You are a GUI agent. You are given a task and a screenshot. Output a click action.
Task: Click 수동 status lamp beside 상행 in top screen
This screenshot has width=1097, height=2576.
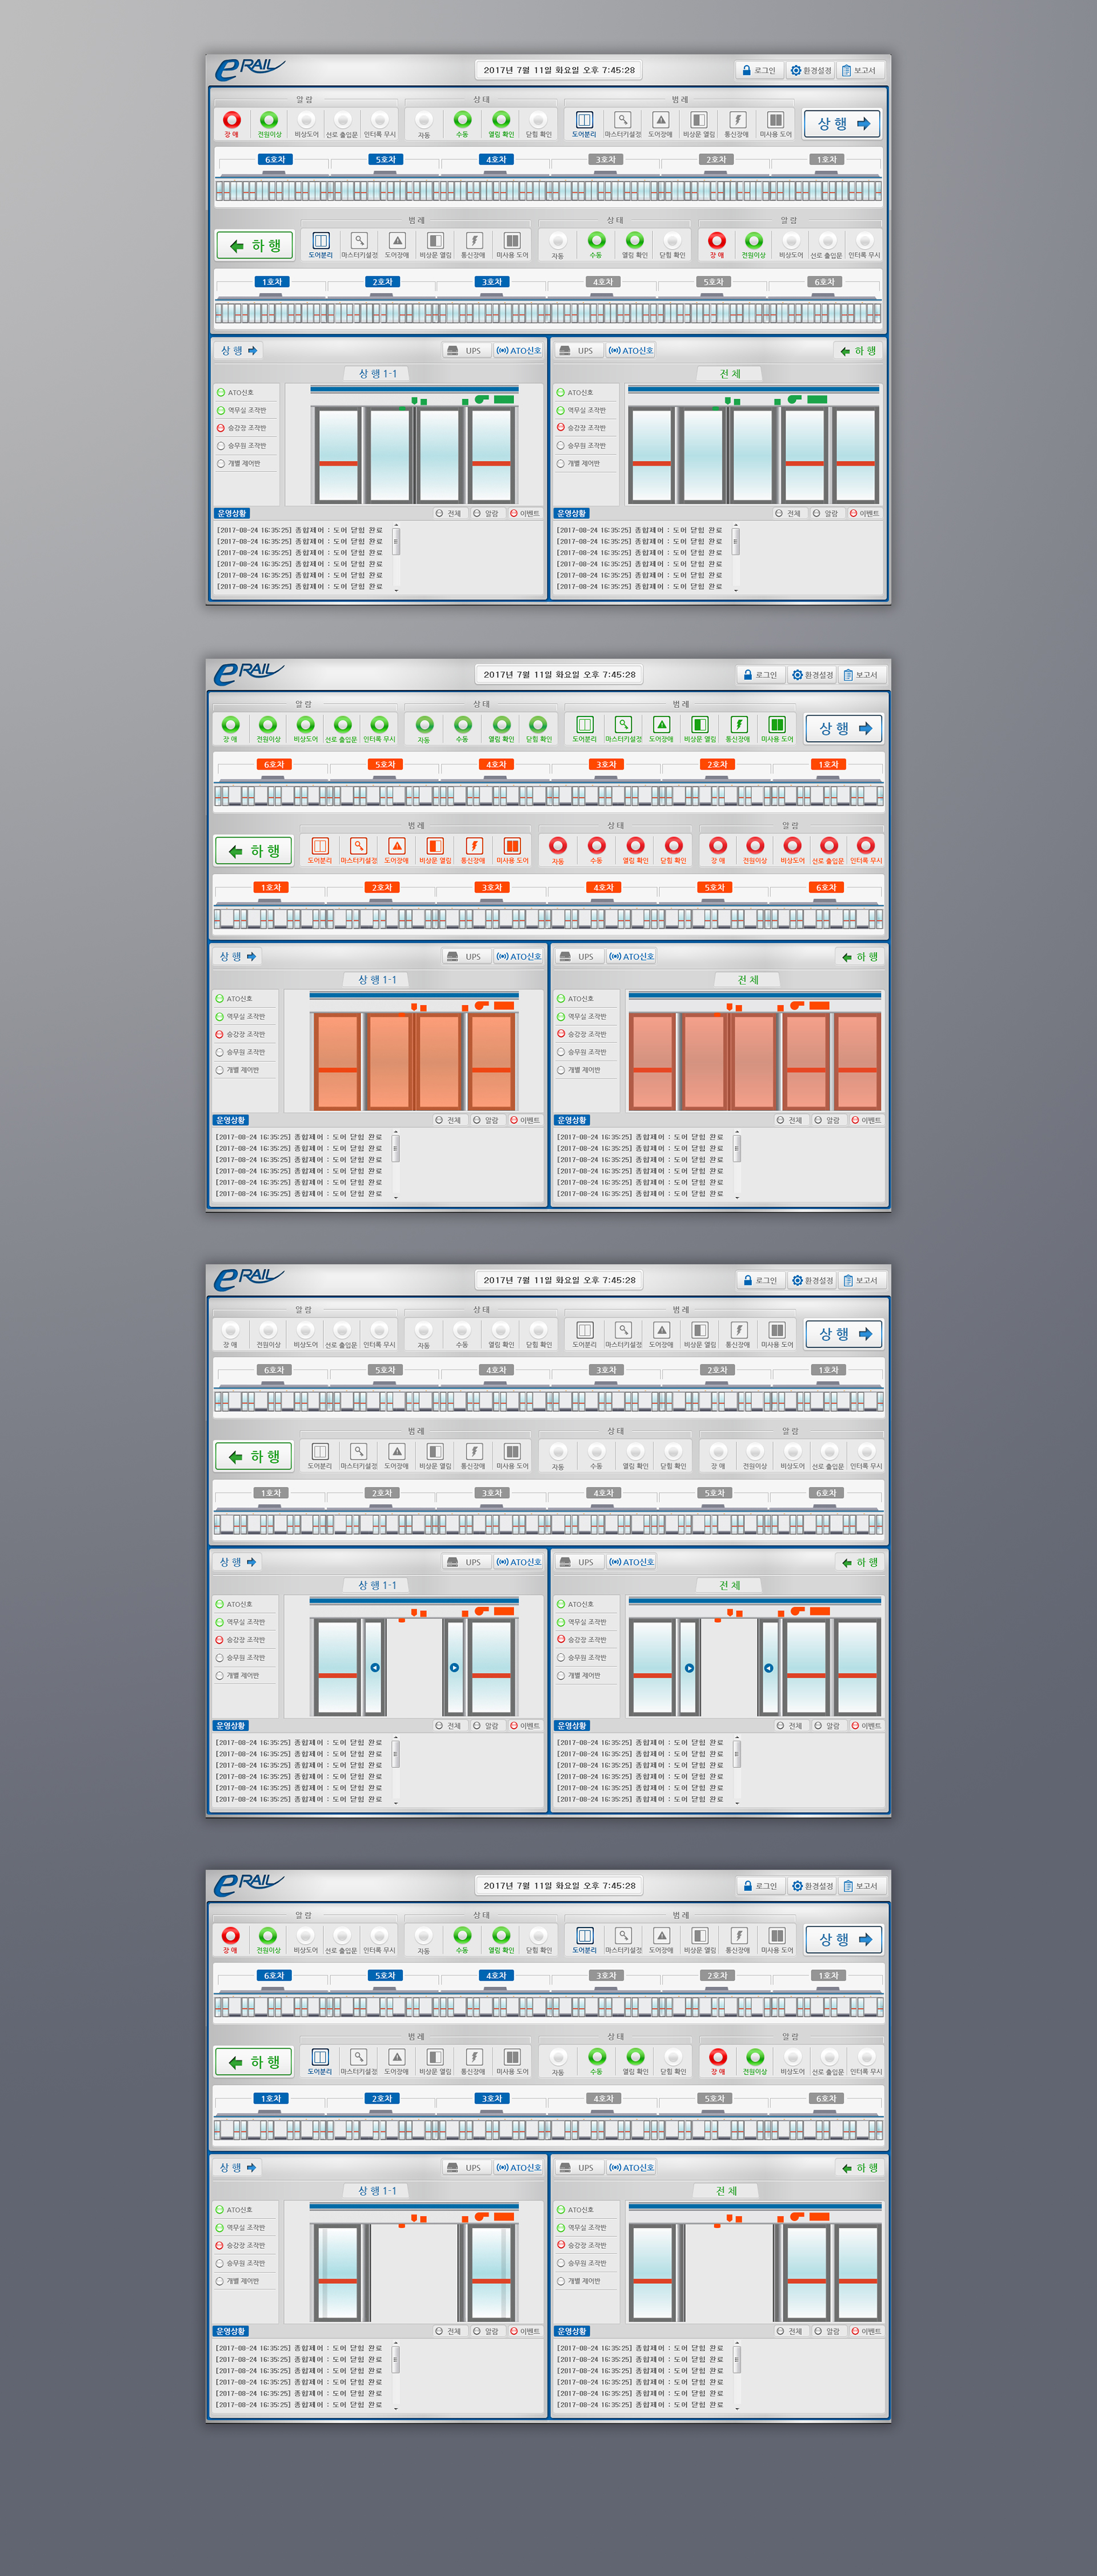pyautogui.click(x=463, y=120)
